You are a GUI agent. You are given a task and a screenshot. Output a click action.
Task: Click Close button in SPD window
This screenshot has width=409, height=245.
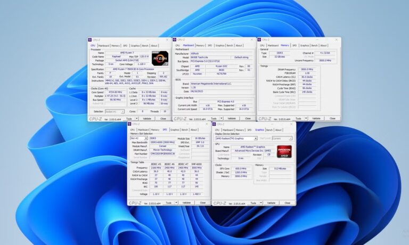(203, 203)
